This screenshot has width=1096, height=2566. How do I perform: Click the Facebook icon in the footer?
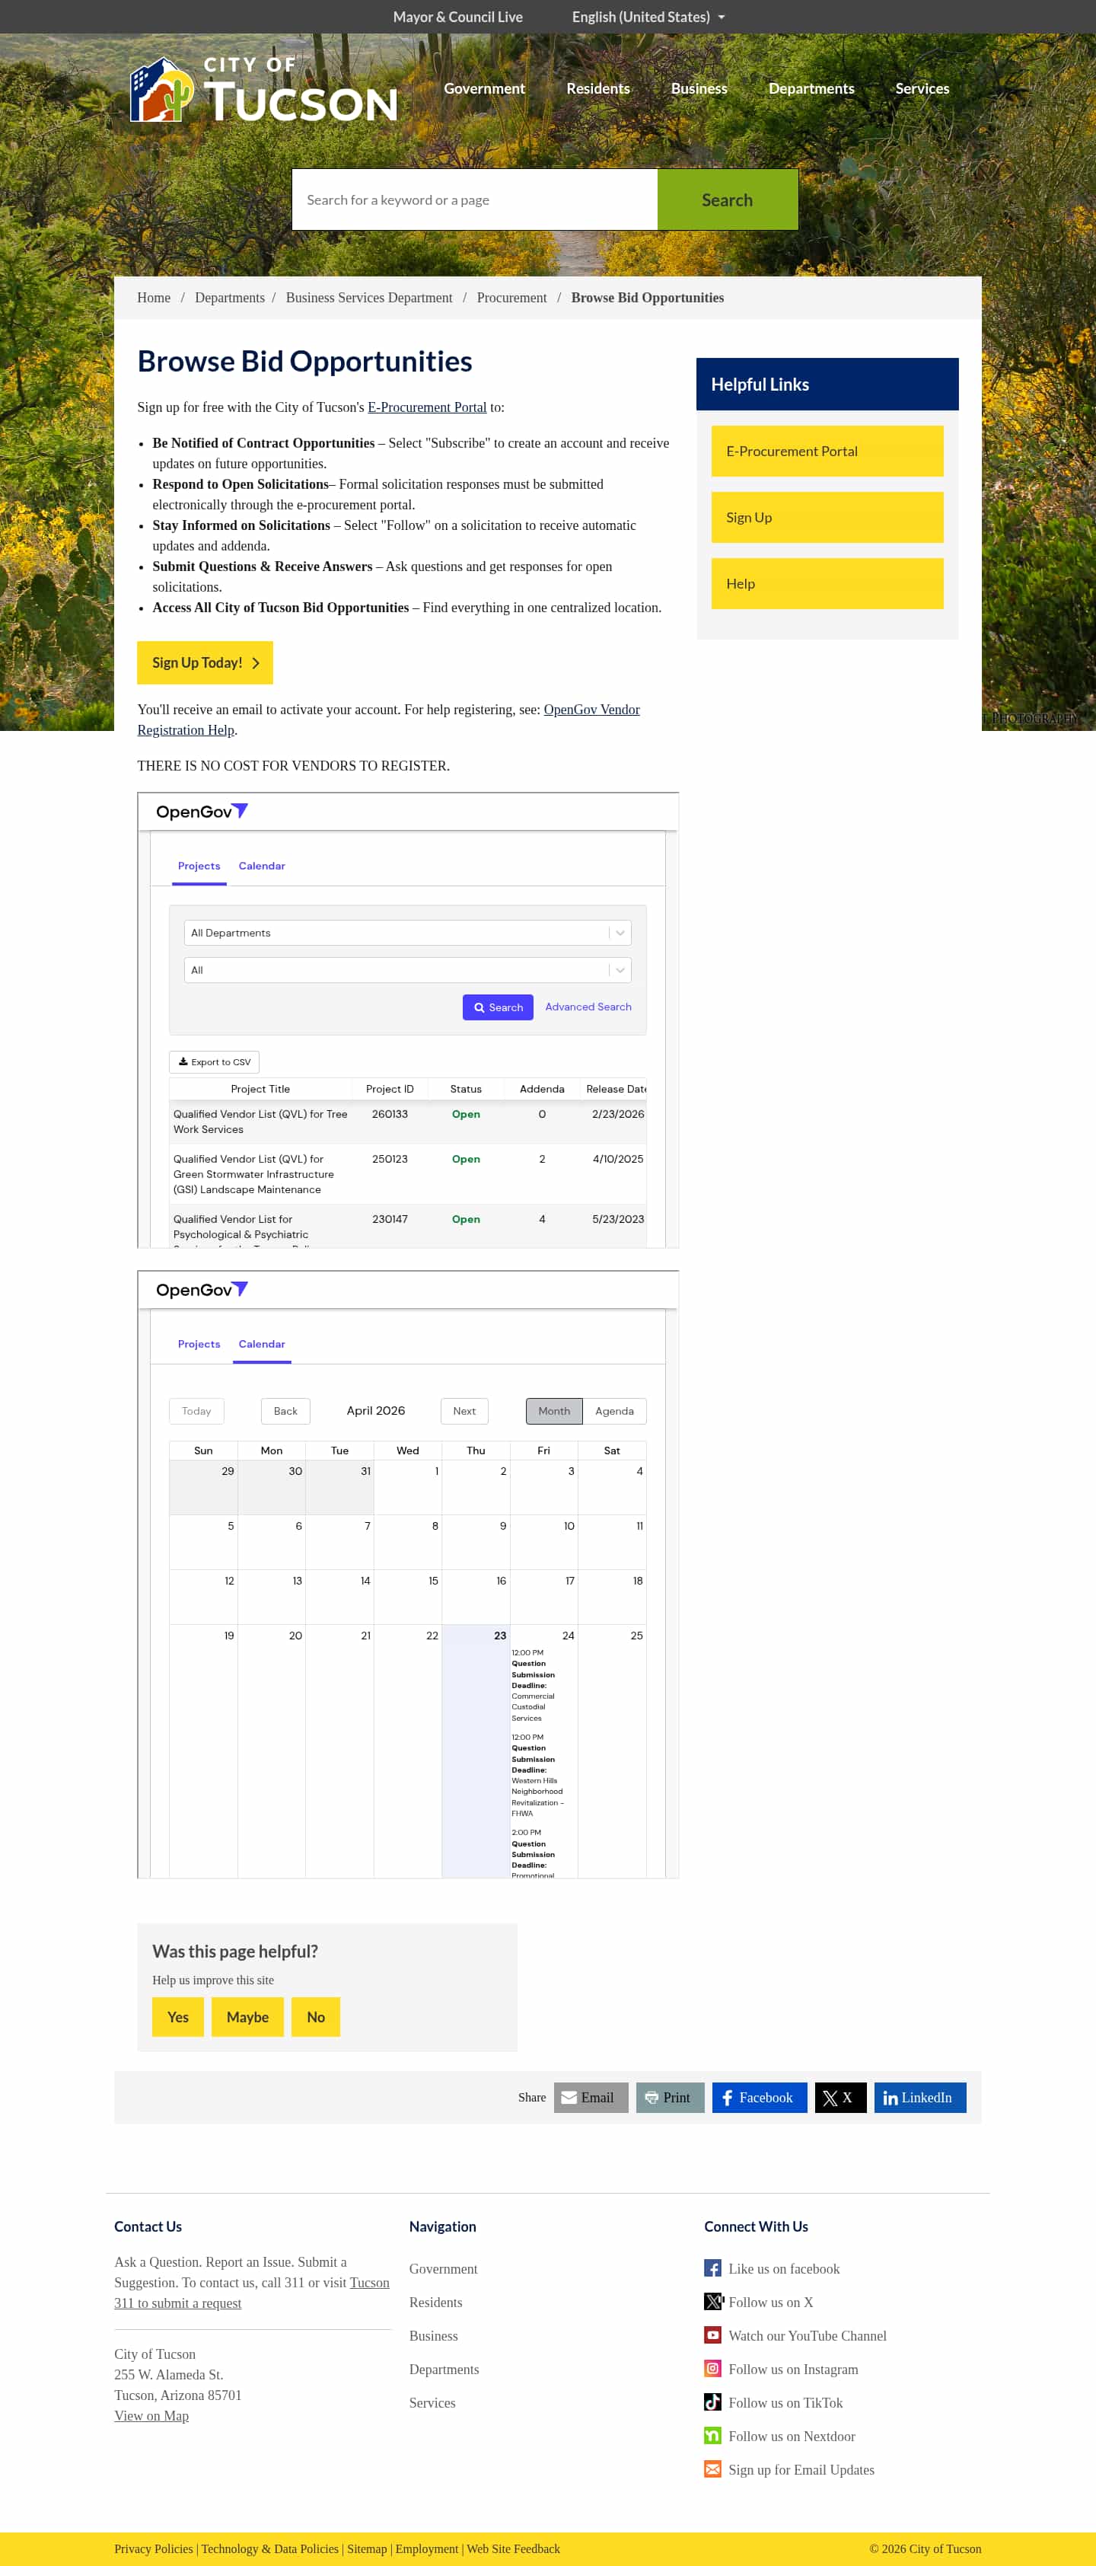[712, 2268]
